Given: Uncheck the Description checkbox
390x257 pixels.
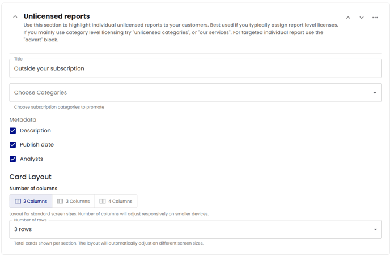Looking at the screenshot, I should point(13,131).
